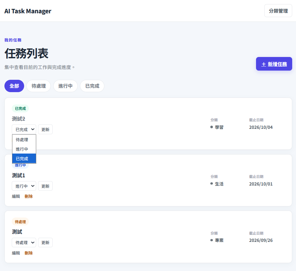This screenshot has height=271, width=296.
Task: Click the title of the 專案 category task
Action: (x=17, y=232)
